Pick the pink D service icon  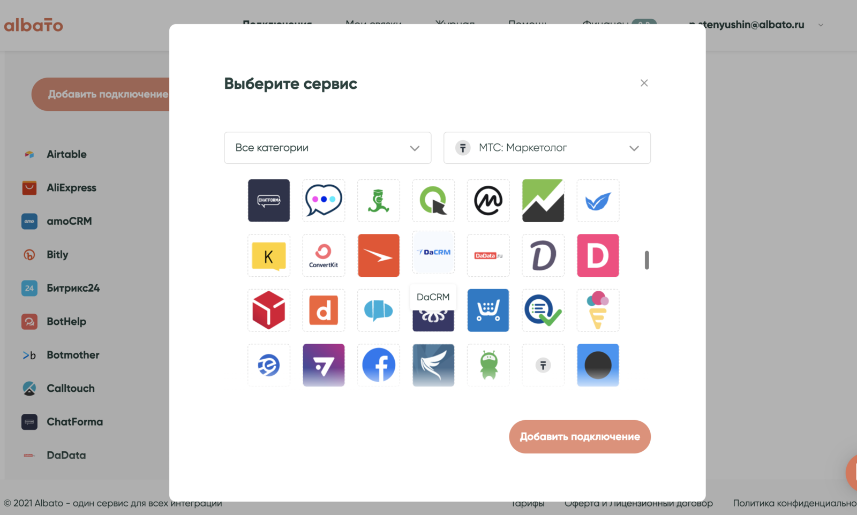click(598, 255)
